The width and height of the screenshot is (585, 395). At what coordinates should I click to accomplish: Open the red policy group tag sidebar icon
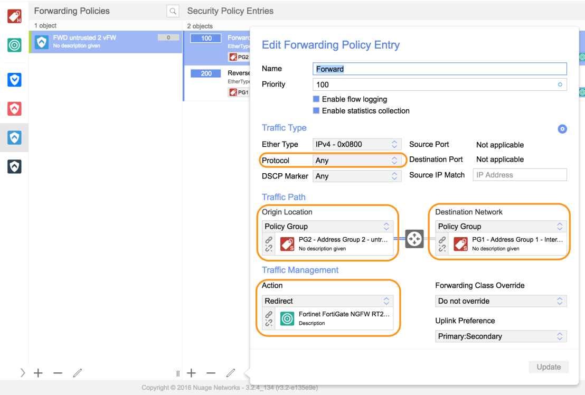[x=14, y=16]
